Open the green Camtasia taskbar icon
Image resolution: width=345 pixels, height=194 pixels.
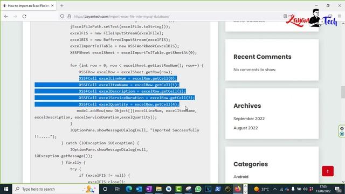178,189
